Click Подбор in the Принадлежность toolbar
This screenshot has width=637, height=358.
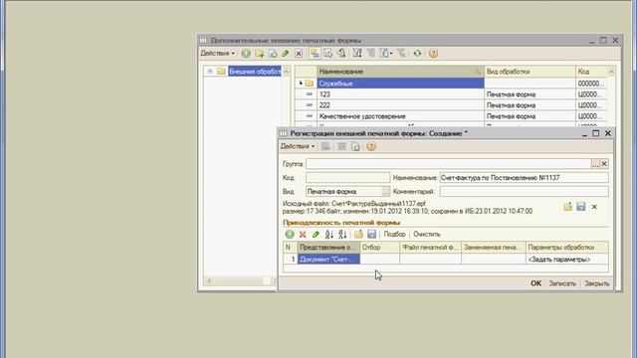(394, 235)
